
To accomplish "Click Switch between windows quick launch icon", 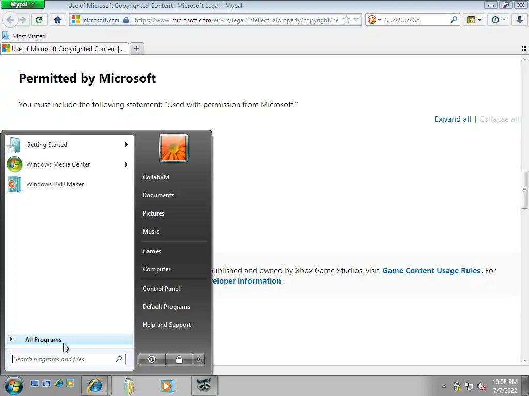I will coord(46,383).
